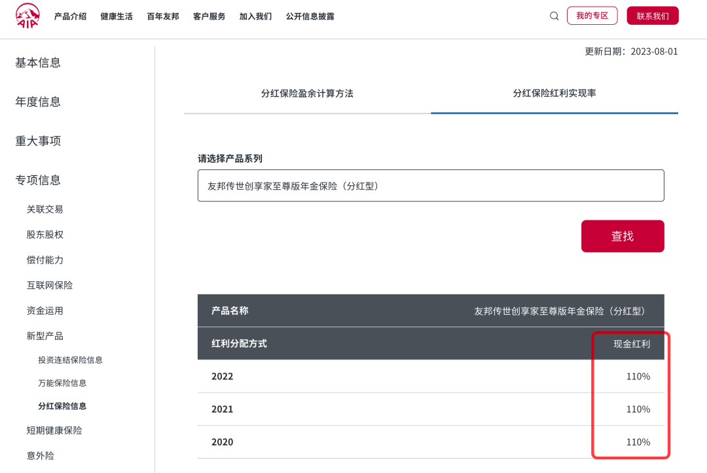707x473 pixels.
Task: Open 加入我们 menu
Action: coord(256,16)
